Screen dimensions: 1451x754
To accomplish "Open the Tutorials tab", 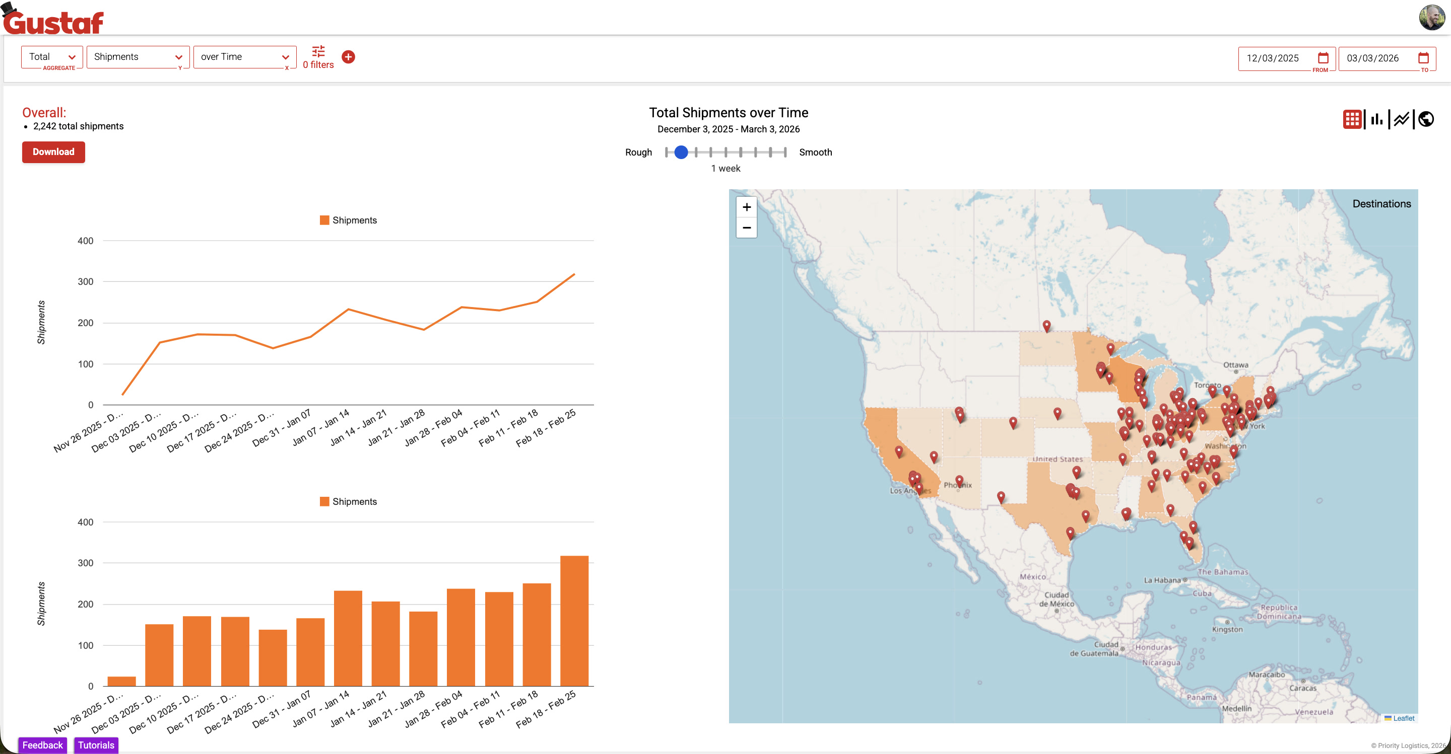I will pos(96,745).
